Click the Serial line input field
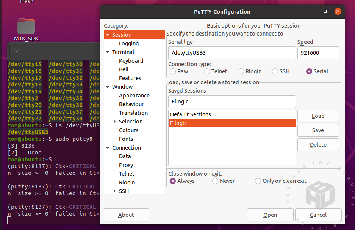355x230 pixels. click(x=232, y=53)
